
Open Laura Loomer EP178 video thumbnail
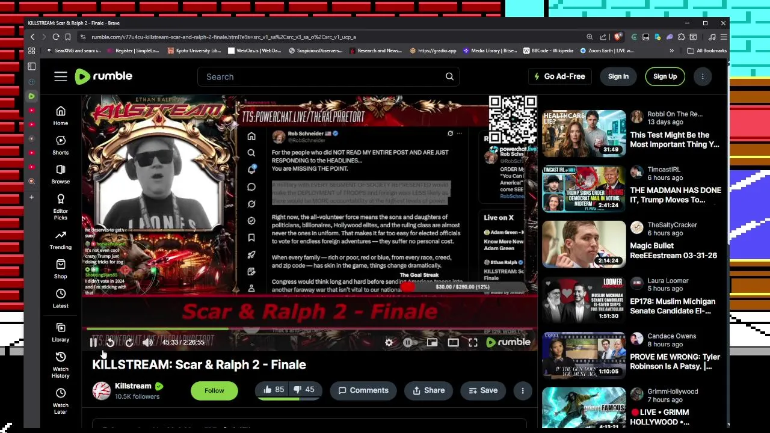(x=584, y=299)
